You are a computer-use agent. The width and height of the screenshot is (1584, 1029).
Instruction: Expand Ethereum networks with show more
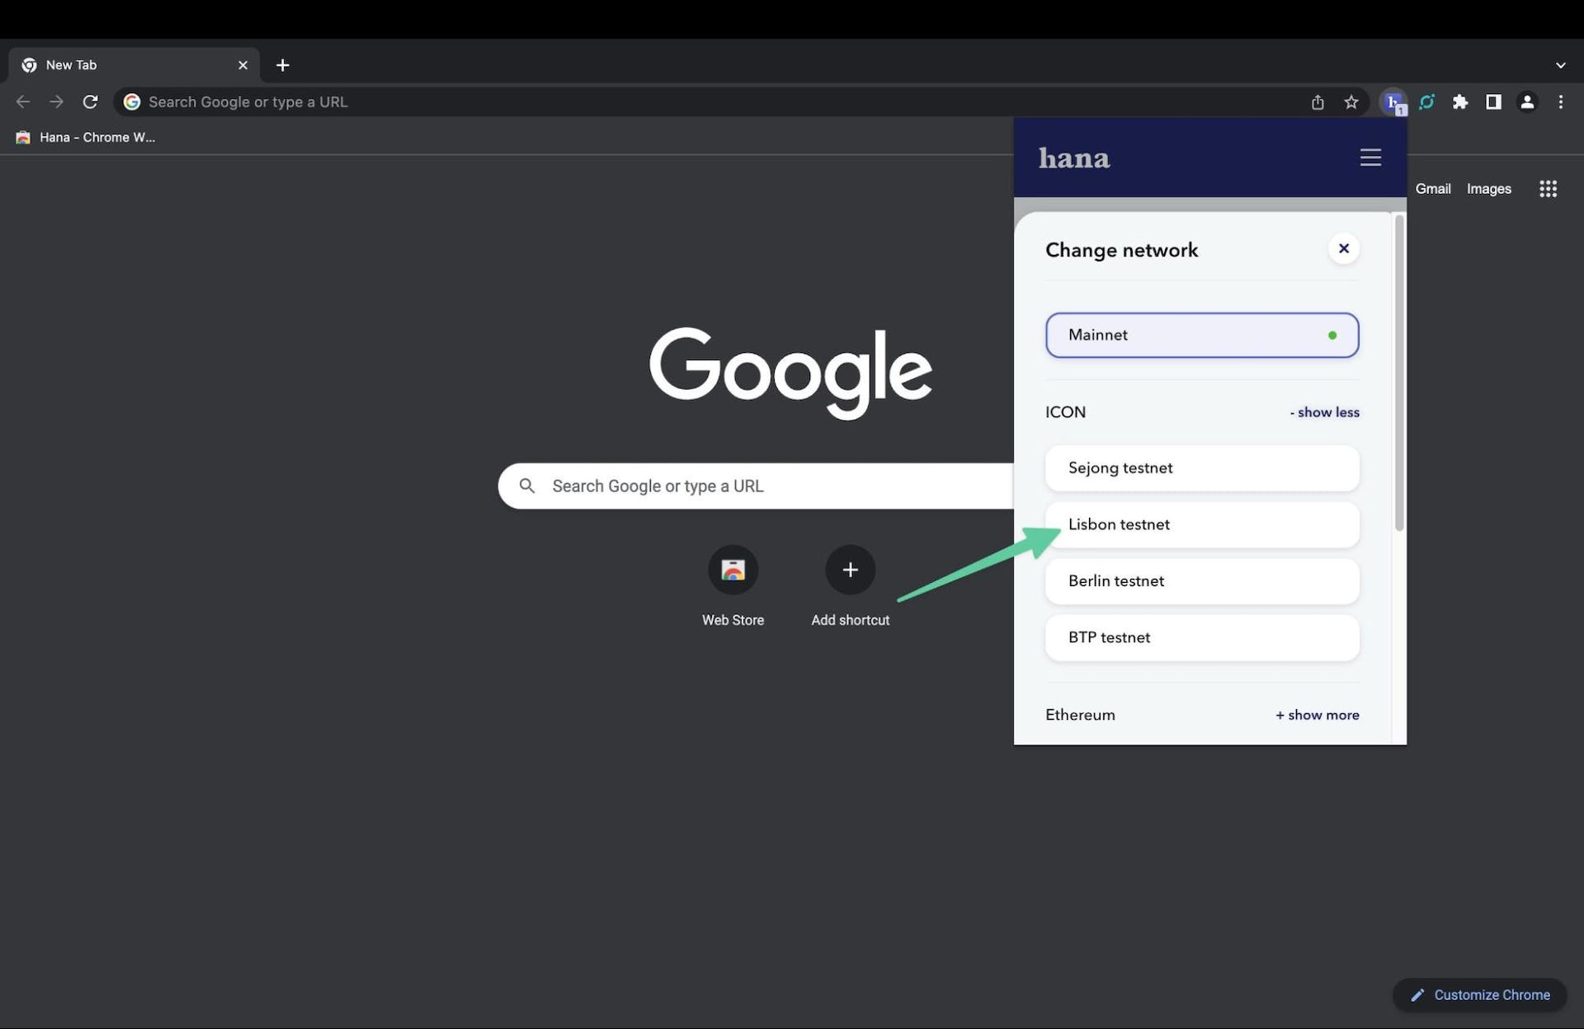tap(1317, 715)
